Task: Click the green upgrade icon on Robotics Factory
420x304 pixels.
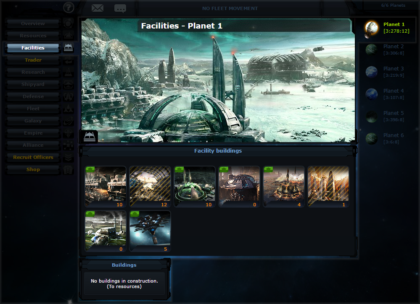Action: (90, 169)
